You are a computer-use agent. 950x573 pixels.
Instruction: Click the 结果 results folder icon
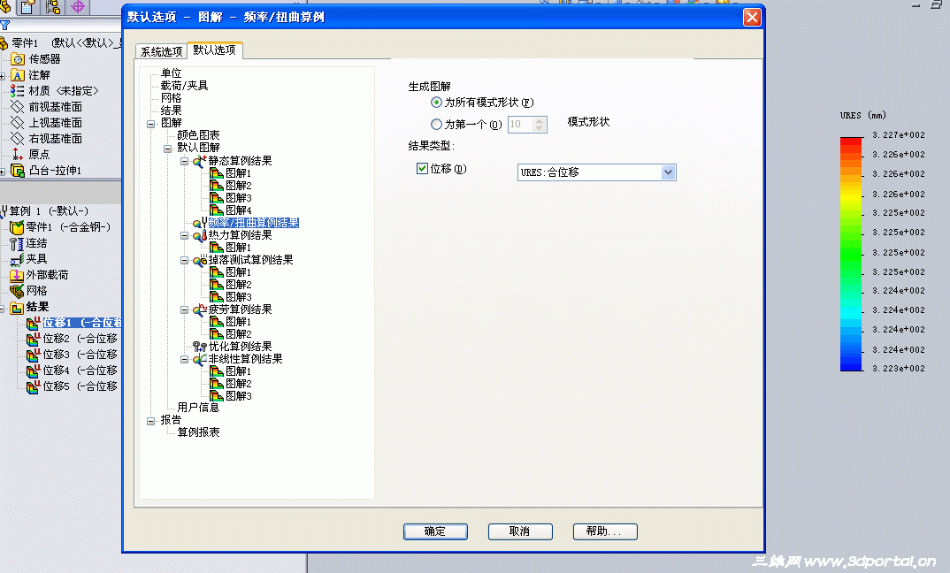pos(17,308)
